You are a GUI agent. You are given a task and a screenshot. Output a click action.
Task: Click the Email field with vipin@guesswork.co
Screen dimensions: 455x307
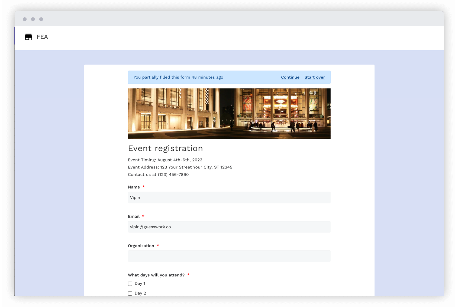pos(229,227)
